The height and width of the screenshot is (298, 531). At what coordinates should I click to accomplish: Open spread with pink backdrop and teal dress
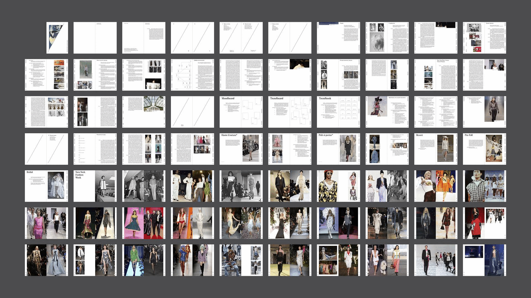144,223
